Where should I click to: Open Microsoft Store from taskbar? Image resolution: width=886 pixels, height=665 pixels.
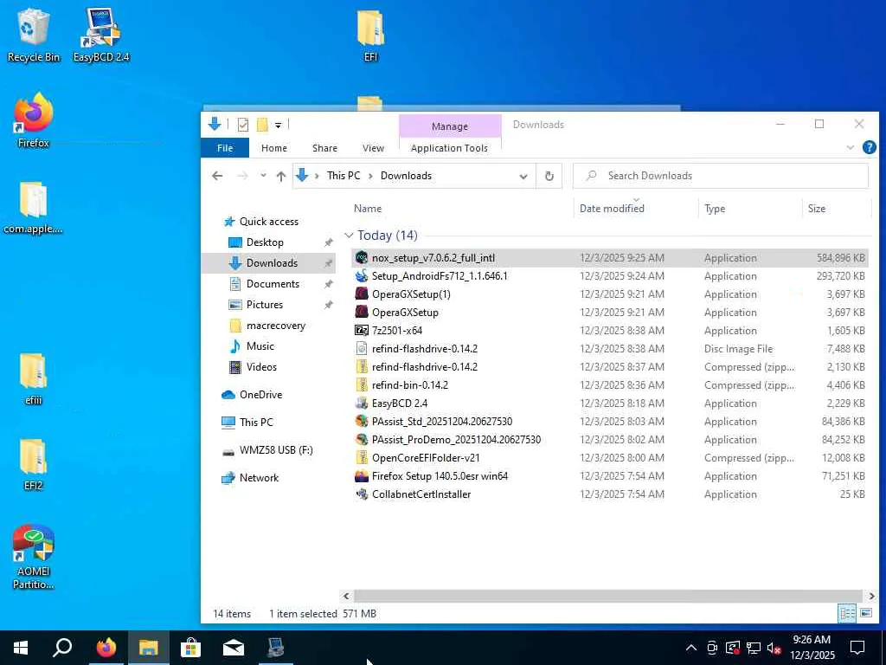click(191, 648)
